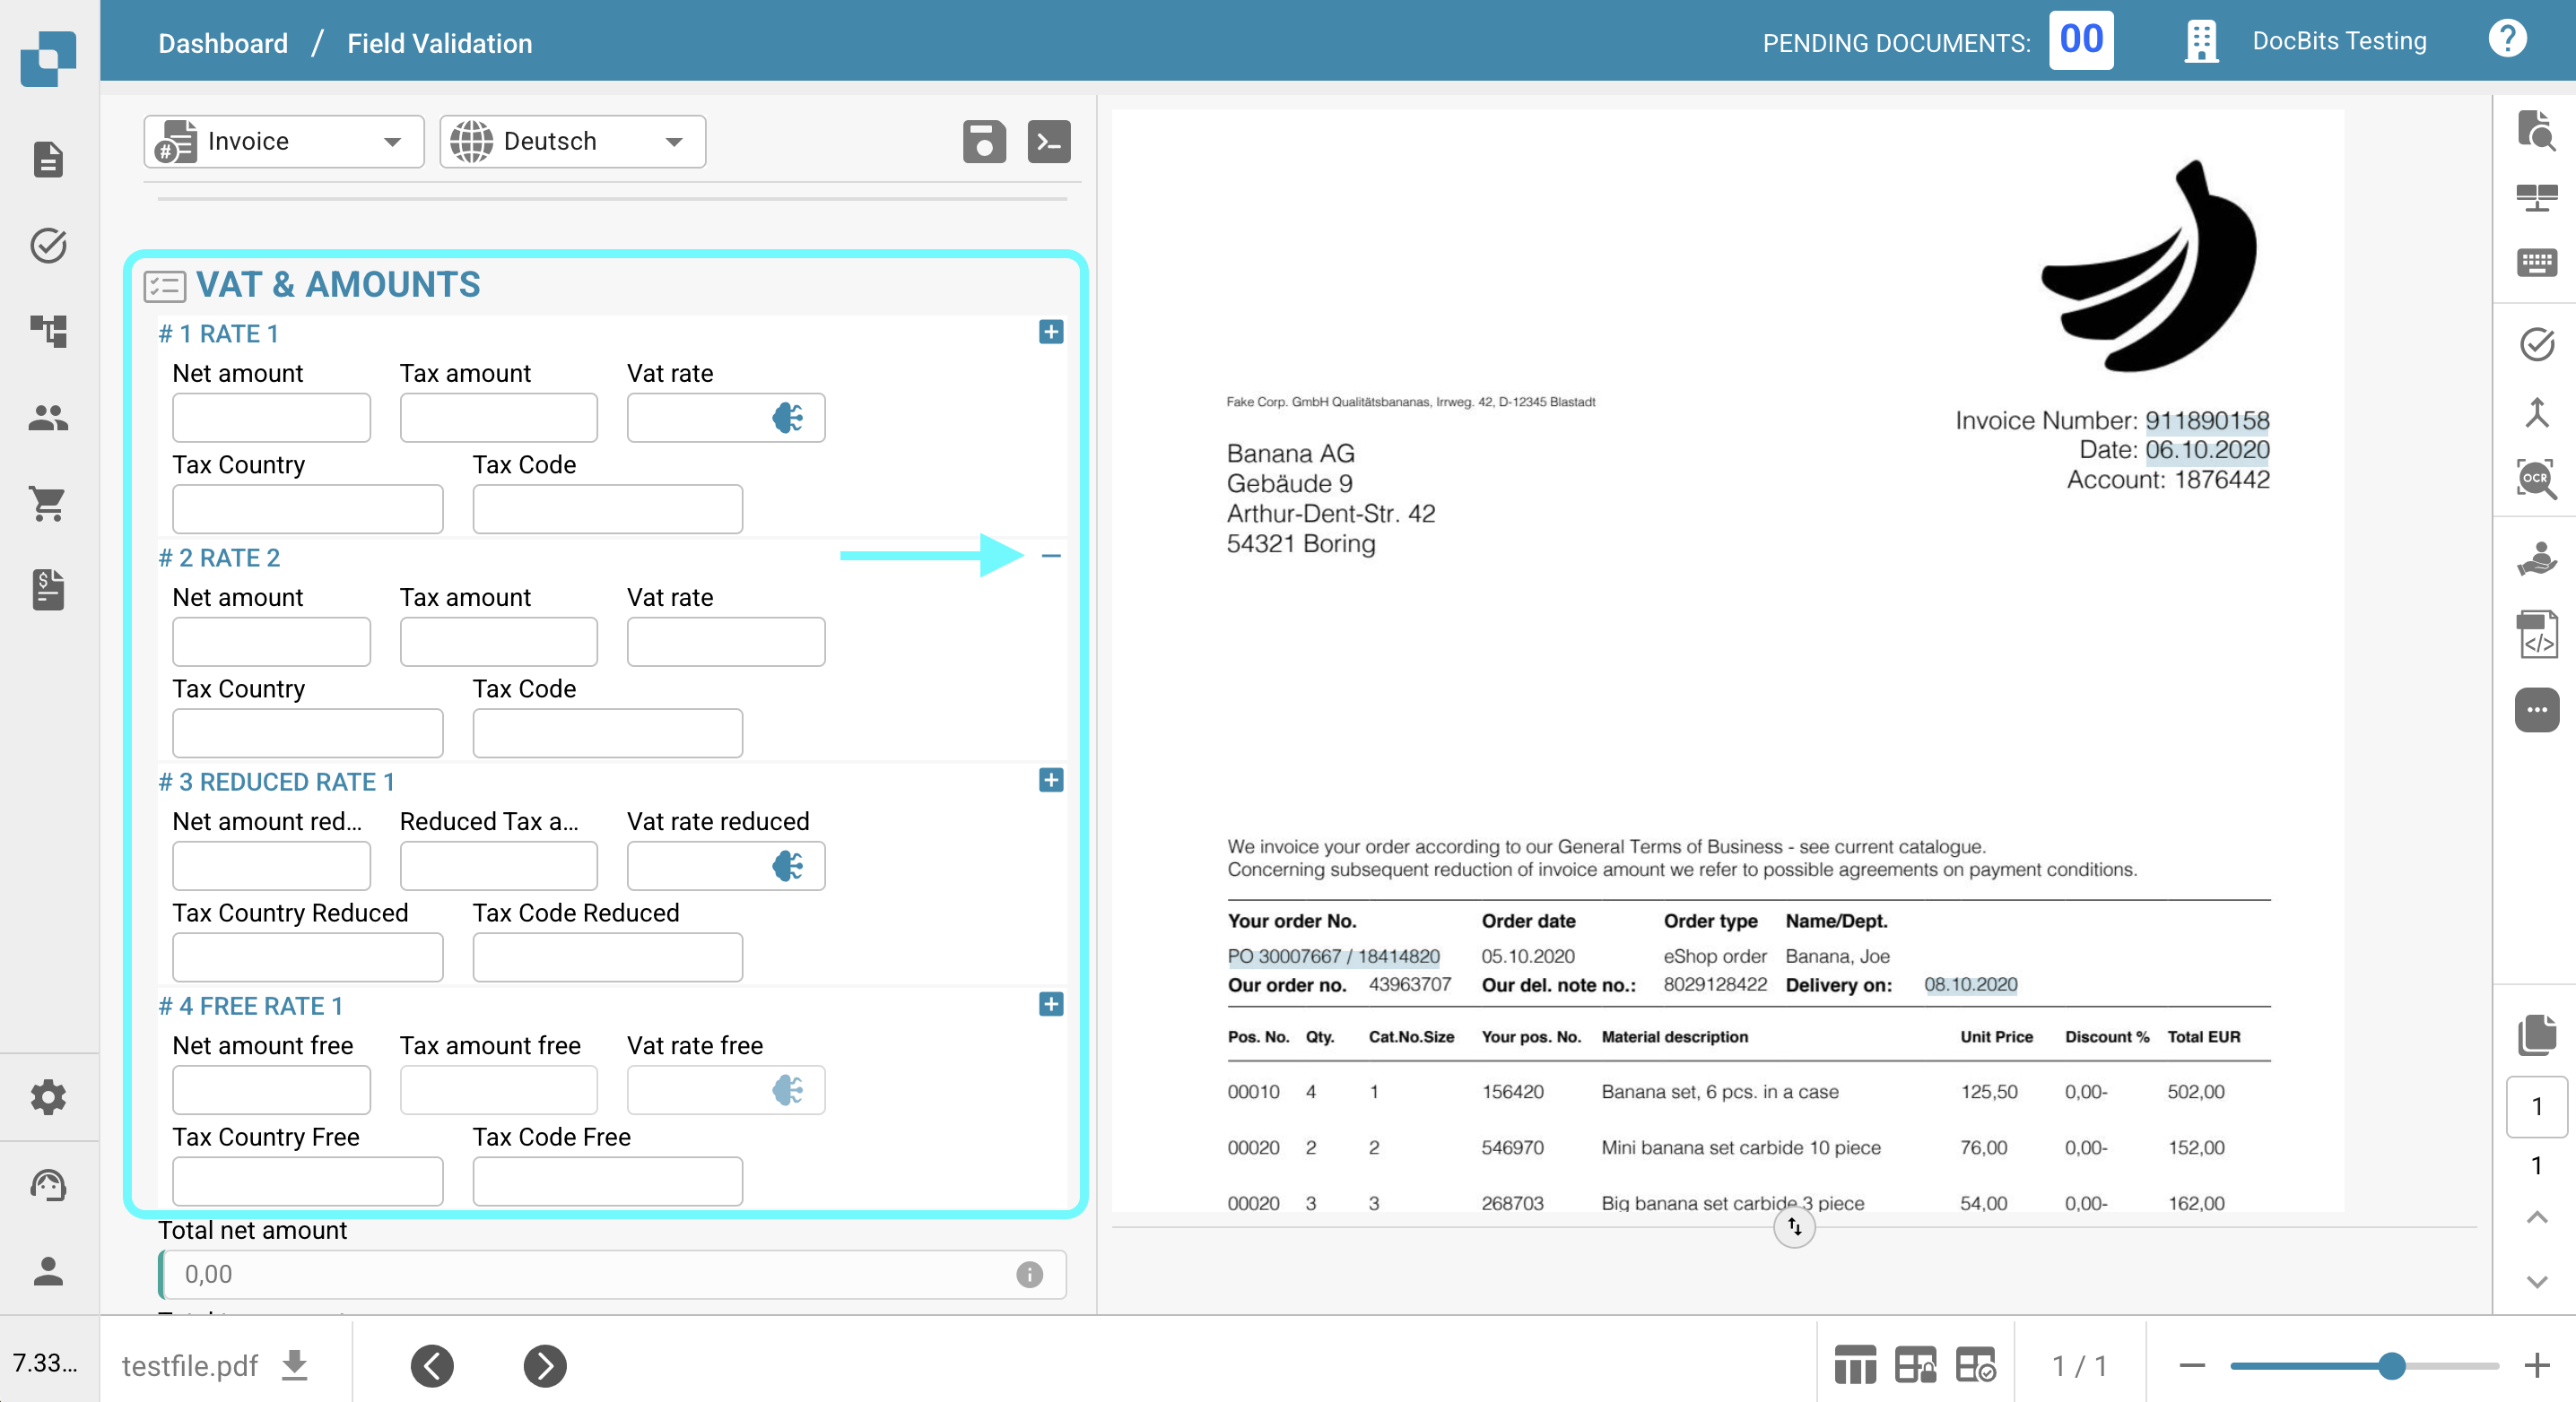Go to Dashboard breadcrumb
Viewport: 2576px width, 1402px height.
[x=222, y=43]
